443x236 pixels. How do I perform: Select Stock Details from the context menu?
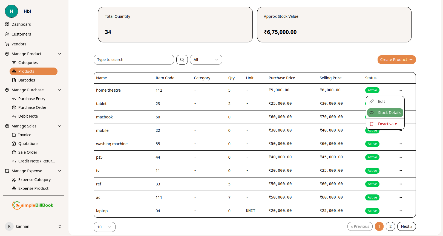385,113
